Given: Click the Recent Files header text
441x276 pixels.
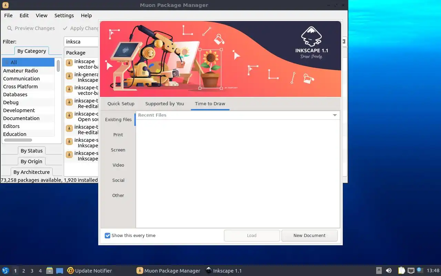Looking at the screenshot, I should coord(152,115).
